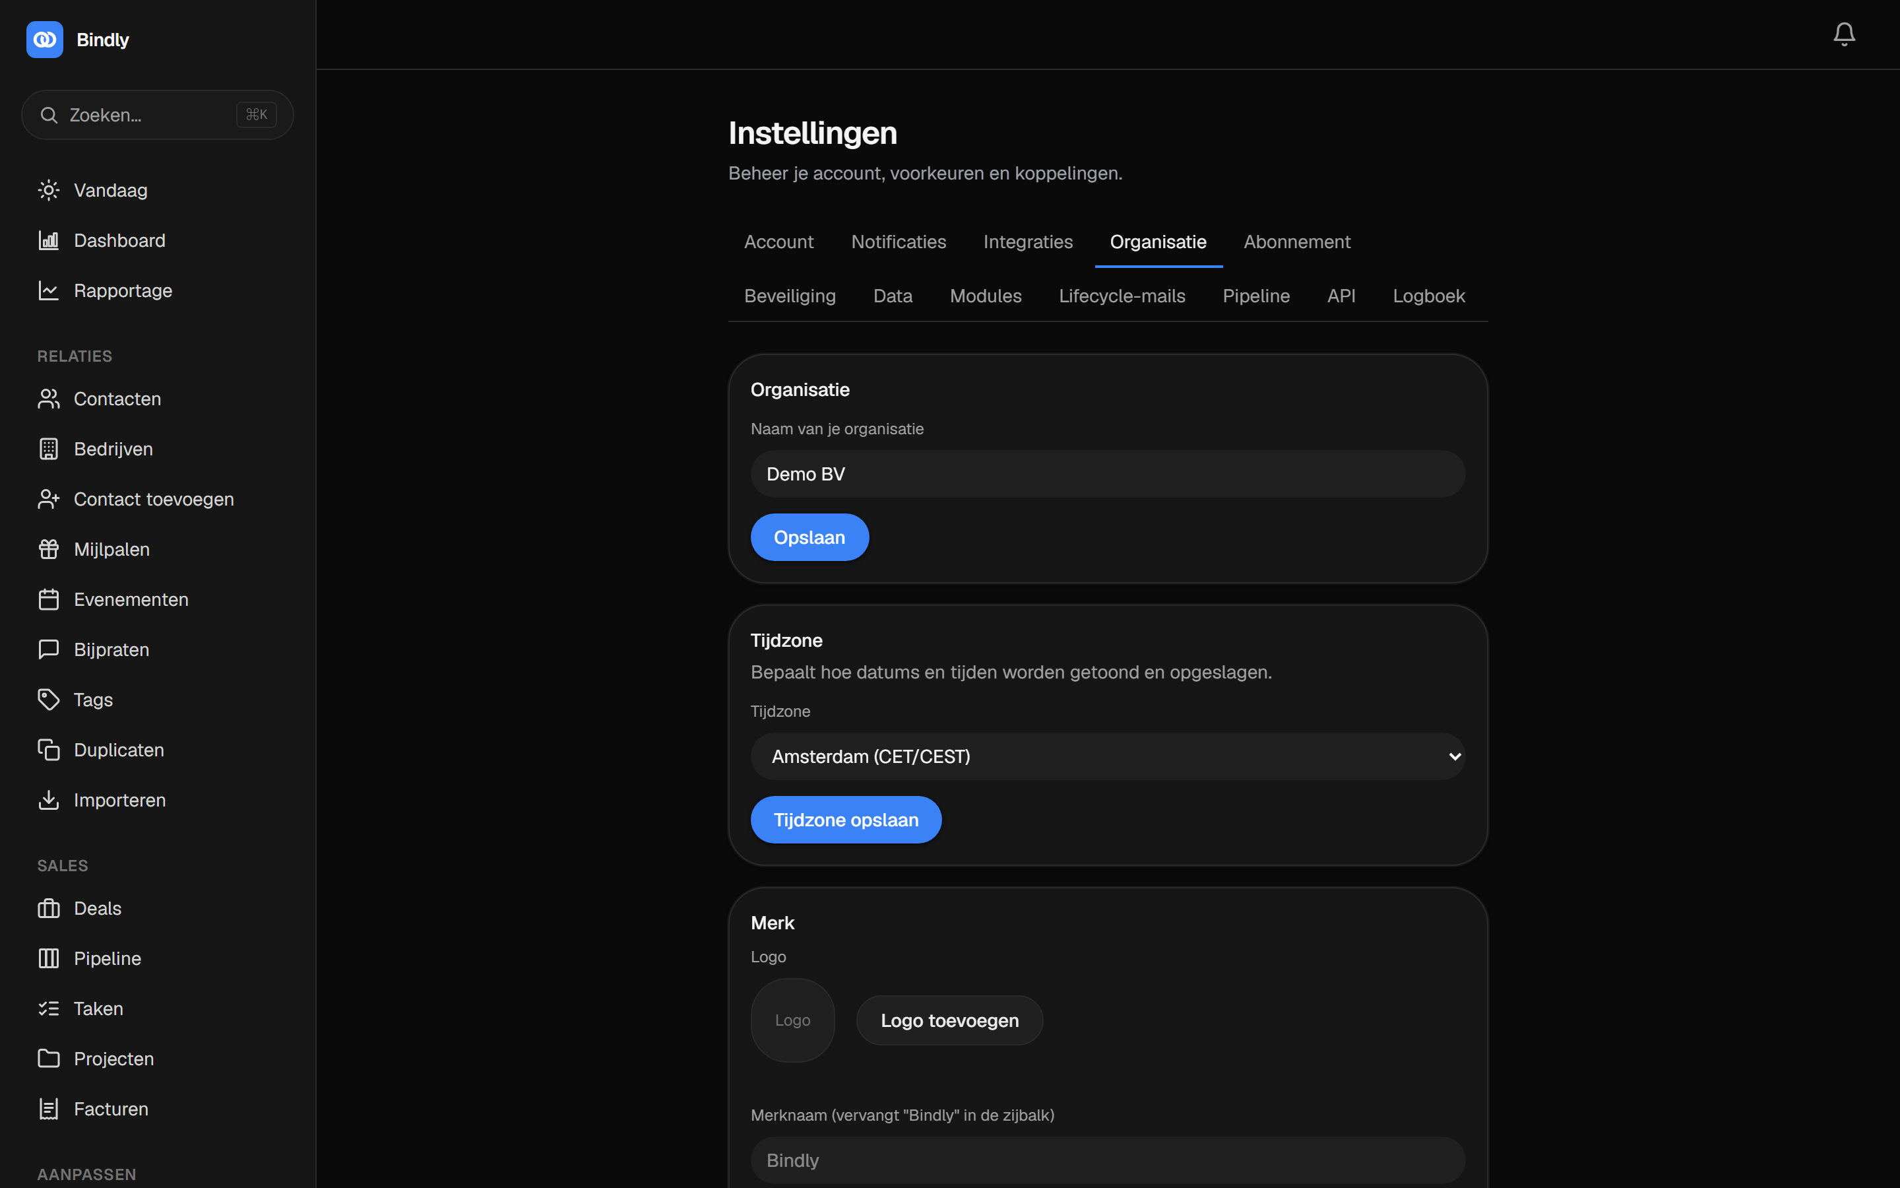Viewport: 1900px width, 1188px height.
Task: Click the organisation name field Demo BV
Action: [x=1108, y=475]
